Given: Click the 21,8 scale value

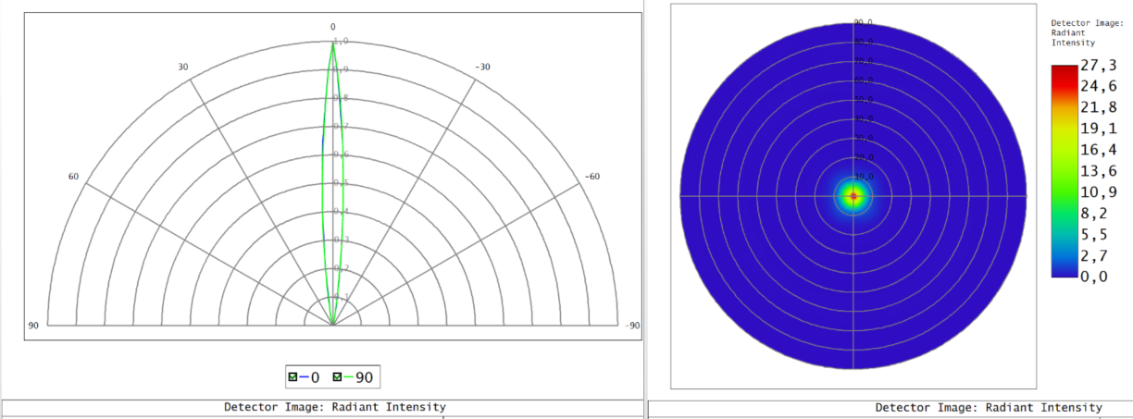Looking at the screenshot, I should (x=1101, y=107).
